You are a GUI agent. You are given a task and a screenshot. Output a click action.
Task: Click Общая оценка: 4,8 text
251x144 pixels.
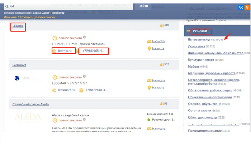point(160,114)
